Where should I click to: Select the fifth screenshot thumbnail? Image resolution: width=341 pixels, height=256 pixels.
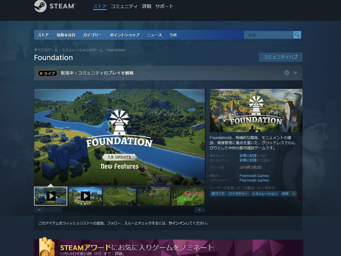point(188,196)
